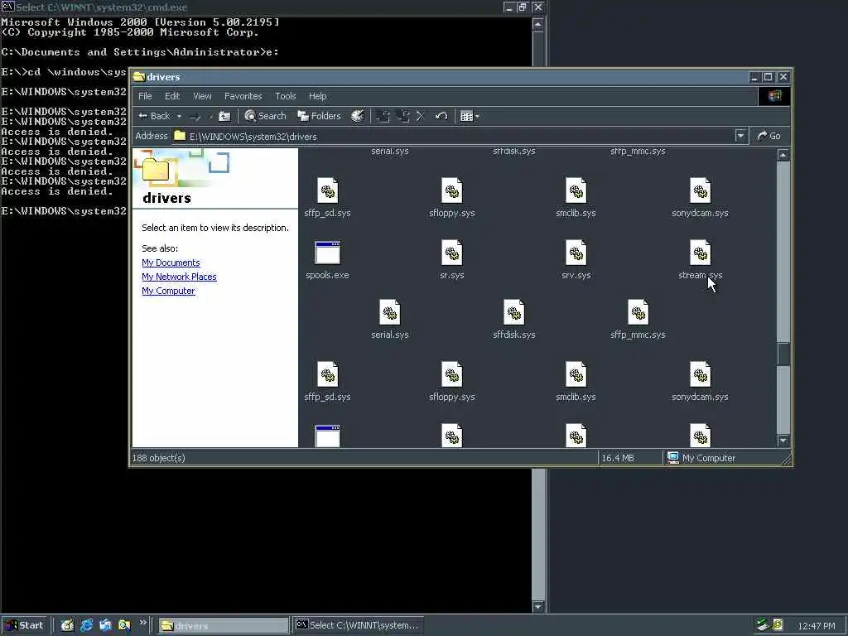Click the Go button beside the Address bar

768,137
